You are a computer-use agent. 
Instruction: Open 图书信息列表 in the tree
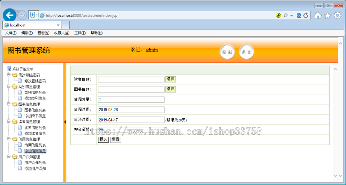point(35,110)
